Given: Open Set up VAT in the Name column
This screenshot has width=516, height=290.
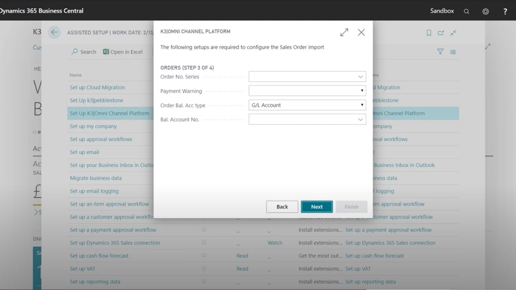Looking at the screenshot, I should coord(83,268).
